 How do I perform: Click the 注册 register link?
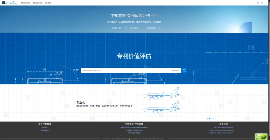(x=262, y=3)
